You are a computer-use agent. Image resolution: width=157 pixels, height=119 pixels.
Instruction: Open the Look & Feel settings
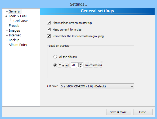[17, 16]
